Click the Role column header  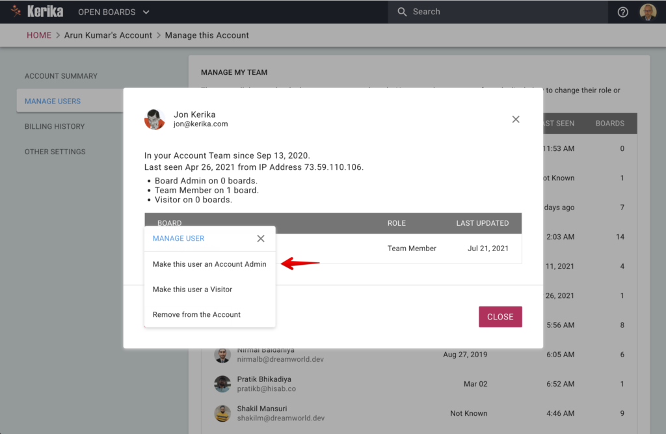coord(397,223)
